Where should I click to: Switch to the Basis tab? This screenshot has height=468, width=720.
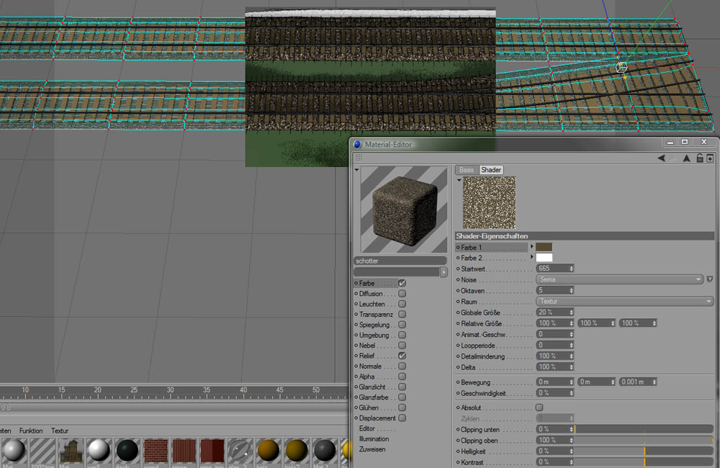click(x=467, y=170)
